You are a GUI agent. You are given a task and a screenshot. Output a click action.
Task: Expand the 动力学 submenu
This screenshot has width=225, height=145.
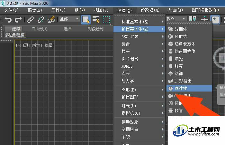pyautogui.click(x=139, y=81)
